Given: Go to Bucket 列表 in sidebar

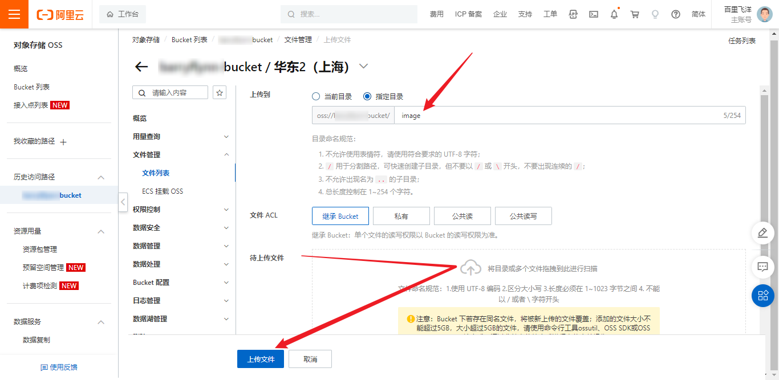Looking at the screenshot, I should click(x=32, y=87).
